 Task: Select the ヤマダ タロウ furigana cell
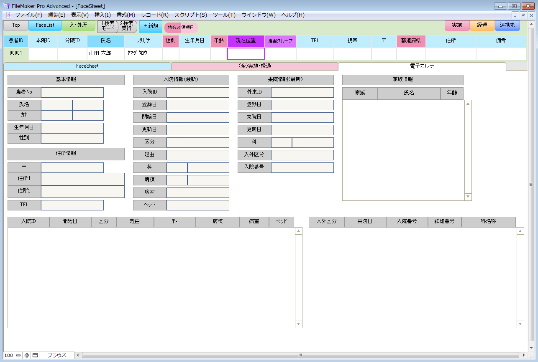coord(143,54)
